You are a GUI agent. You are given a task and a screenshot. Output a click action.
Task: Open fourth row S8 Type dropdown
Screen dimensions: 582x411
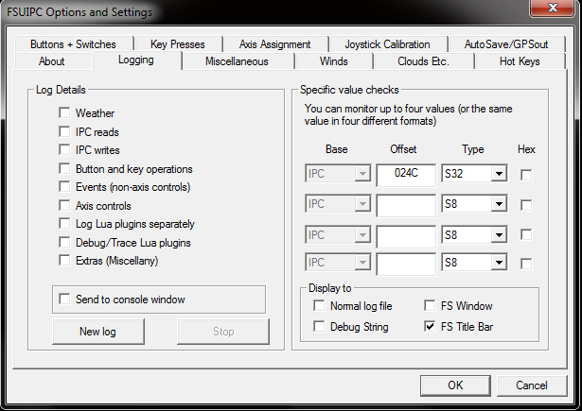point(474,262)
